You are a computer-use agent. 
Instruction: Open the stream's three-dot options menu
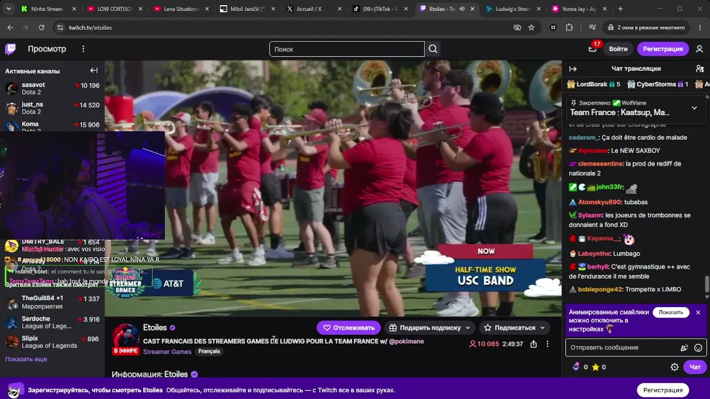547,344
